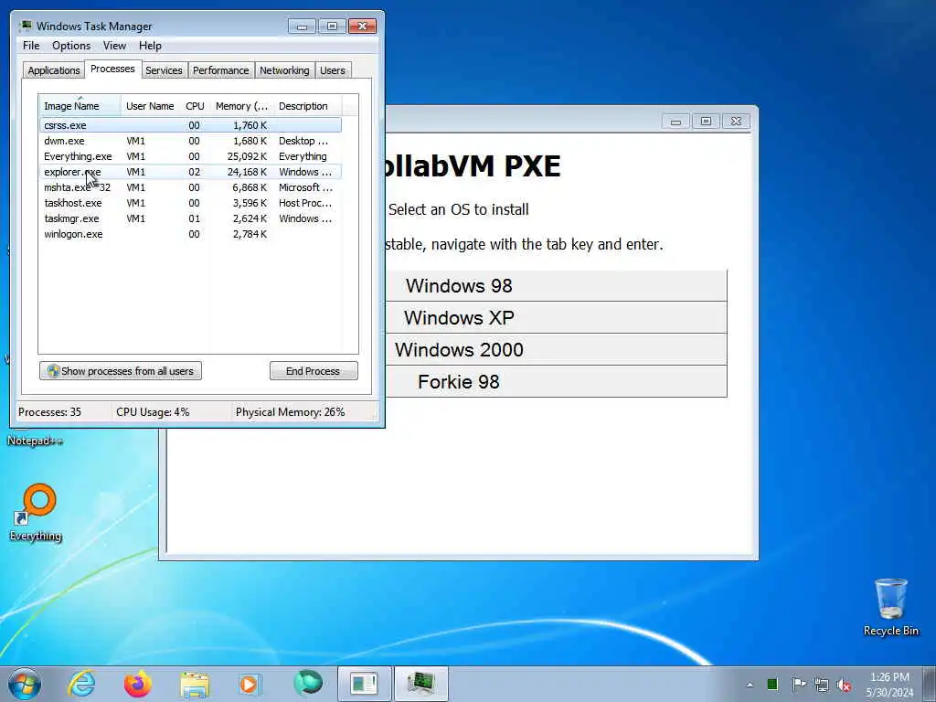Screen dimensions: 936x702
Task: Switch to the Performance tab
Action: pos(221,70)
